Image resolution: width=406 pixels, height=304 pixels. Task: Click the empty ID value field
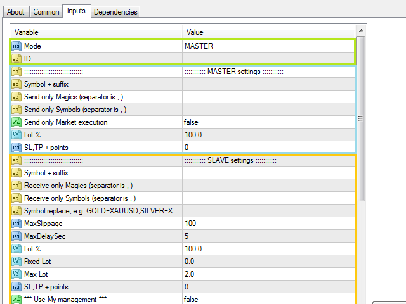click(x=269, y=59)
